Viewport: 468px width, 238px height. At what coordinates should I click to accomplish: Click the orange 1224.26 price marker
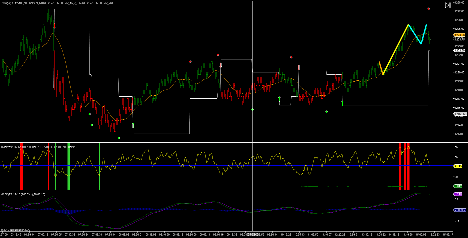coord(459,35)
